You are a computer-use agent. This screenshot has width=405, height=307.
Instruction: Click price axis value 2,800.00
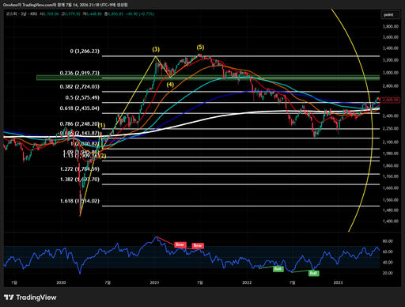391,86
